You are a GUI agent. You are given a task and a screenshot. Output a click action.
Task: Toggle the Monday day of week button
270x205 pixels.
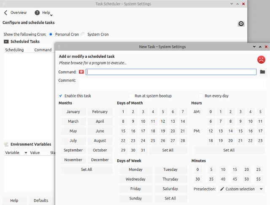(135, 170)
